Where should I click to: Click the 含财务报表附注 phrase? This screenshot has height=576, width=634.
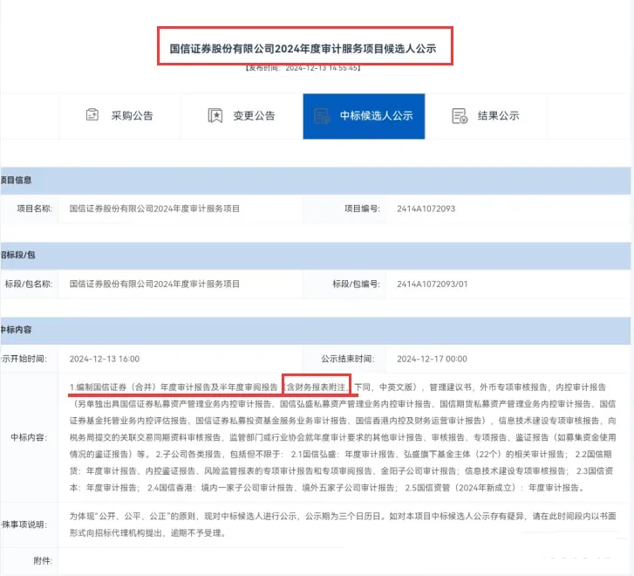317,387
